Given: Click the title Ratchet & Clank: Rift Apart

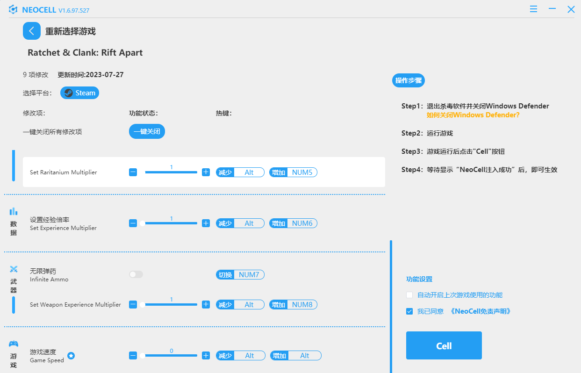Looking at the screenshot, I should 85,52.
